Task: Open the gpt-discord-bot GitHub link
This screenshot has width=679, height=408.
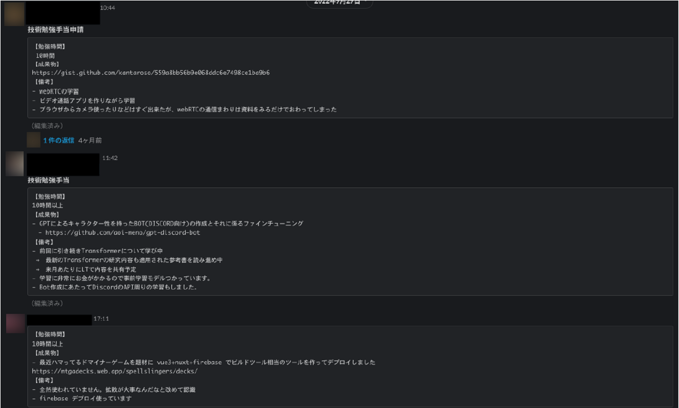Action: [123, 232]
